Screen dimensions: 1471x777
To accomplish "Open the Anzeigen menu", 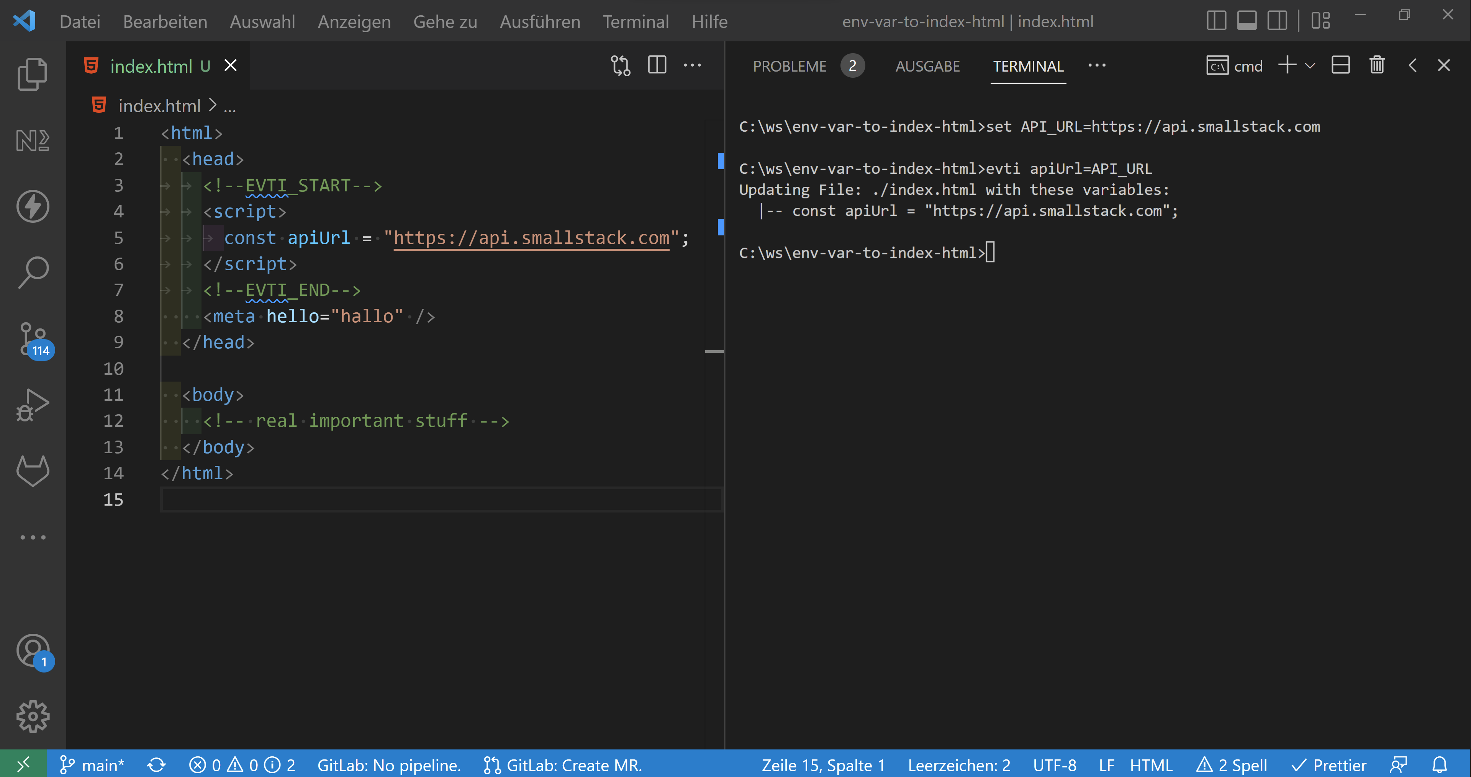I will (x=354, y=21).
